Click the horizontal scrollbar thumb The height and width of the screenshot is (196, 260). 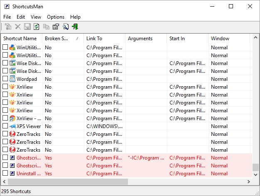(x=68, y=181)
